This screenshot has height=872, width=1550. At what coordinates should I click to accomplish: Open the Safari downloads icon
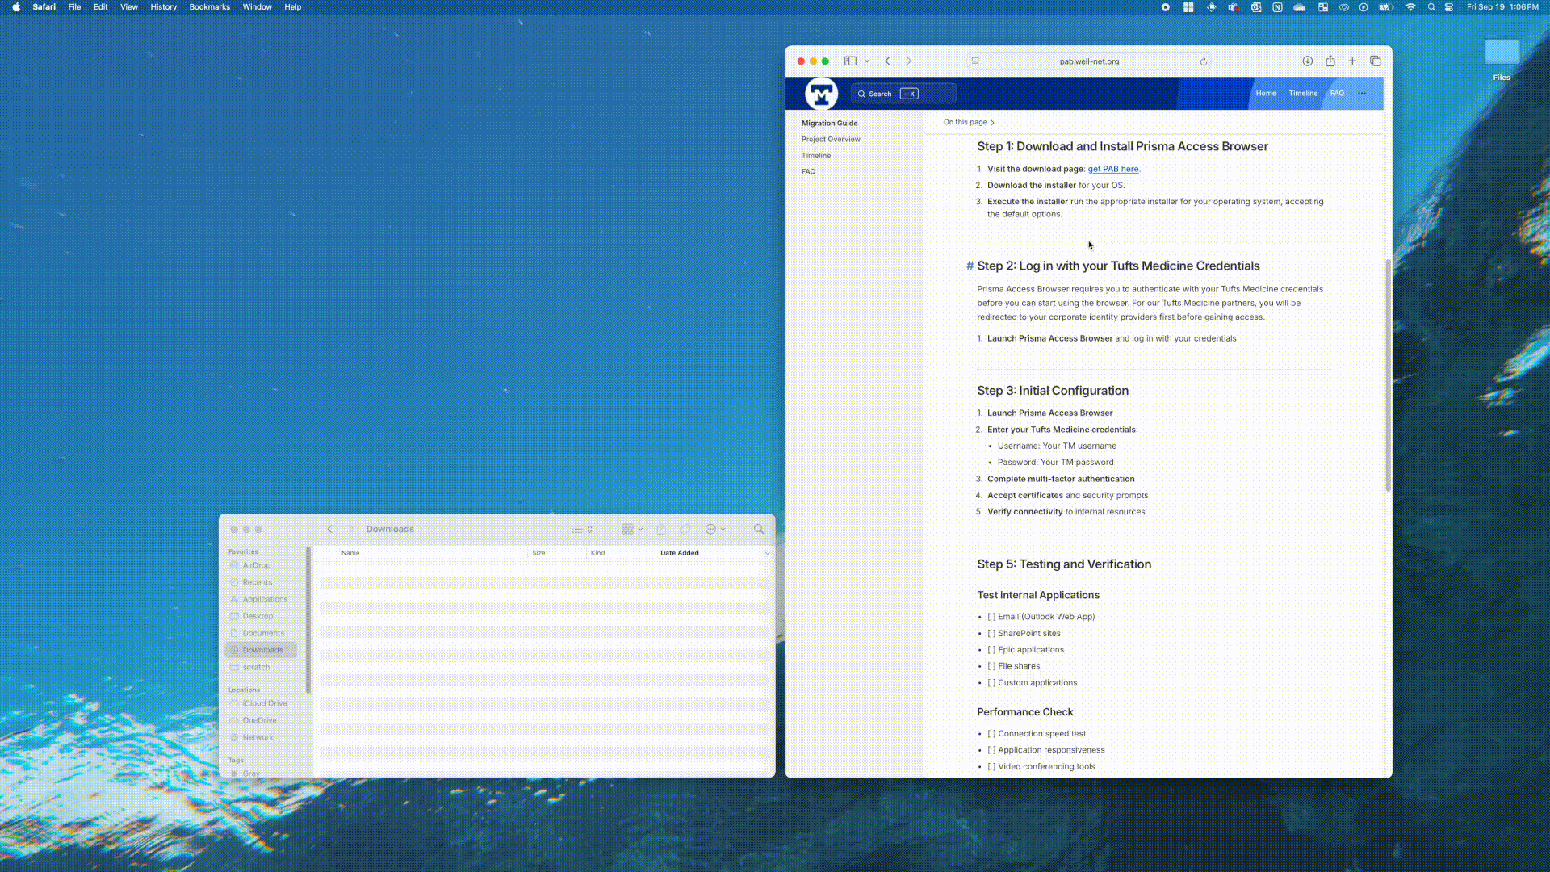point(1307,61)
